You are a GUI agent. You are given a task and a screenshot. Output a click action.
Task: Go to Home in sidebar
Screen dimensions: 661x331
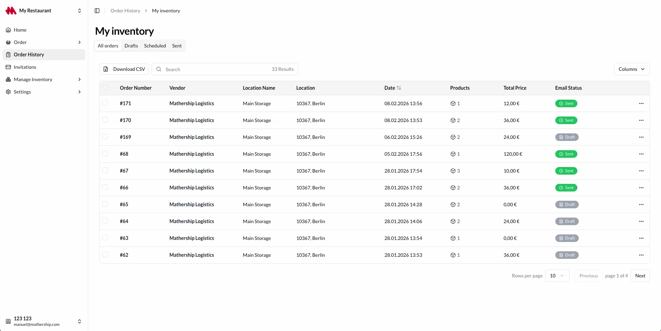[44, 30]
